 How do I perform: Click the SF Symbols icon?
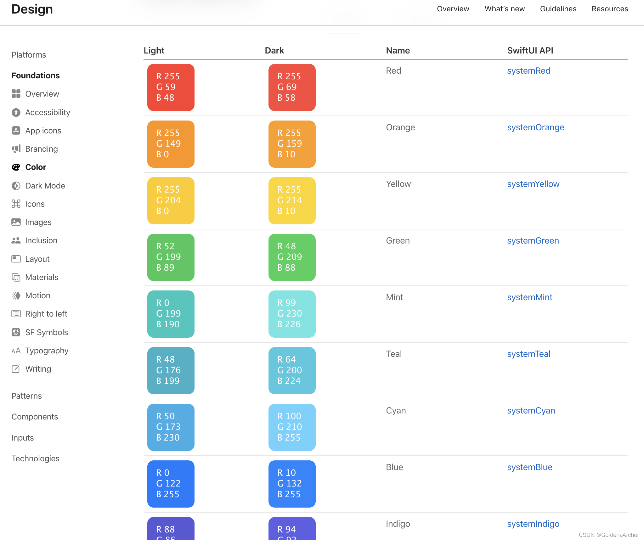[16, 332]
